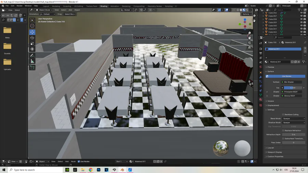Hide Cube.058 in viewport with eye icon
The image size is (308, 173).
pyautogui.click(x=301, y=19)
